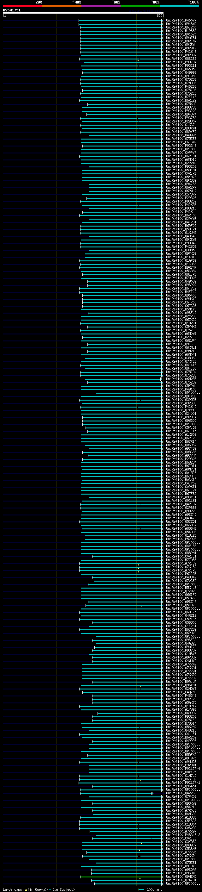Screen dimensions: 202x892
Task: Select hit label UniRef100_P92177-4
Action: (183, 769)
